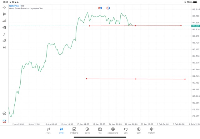The width and height of the screenshot is (200, 139).
Task: Tap the chart analysis magnifier icon
Action: click(4, 114)
